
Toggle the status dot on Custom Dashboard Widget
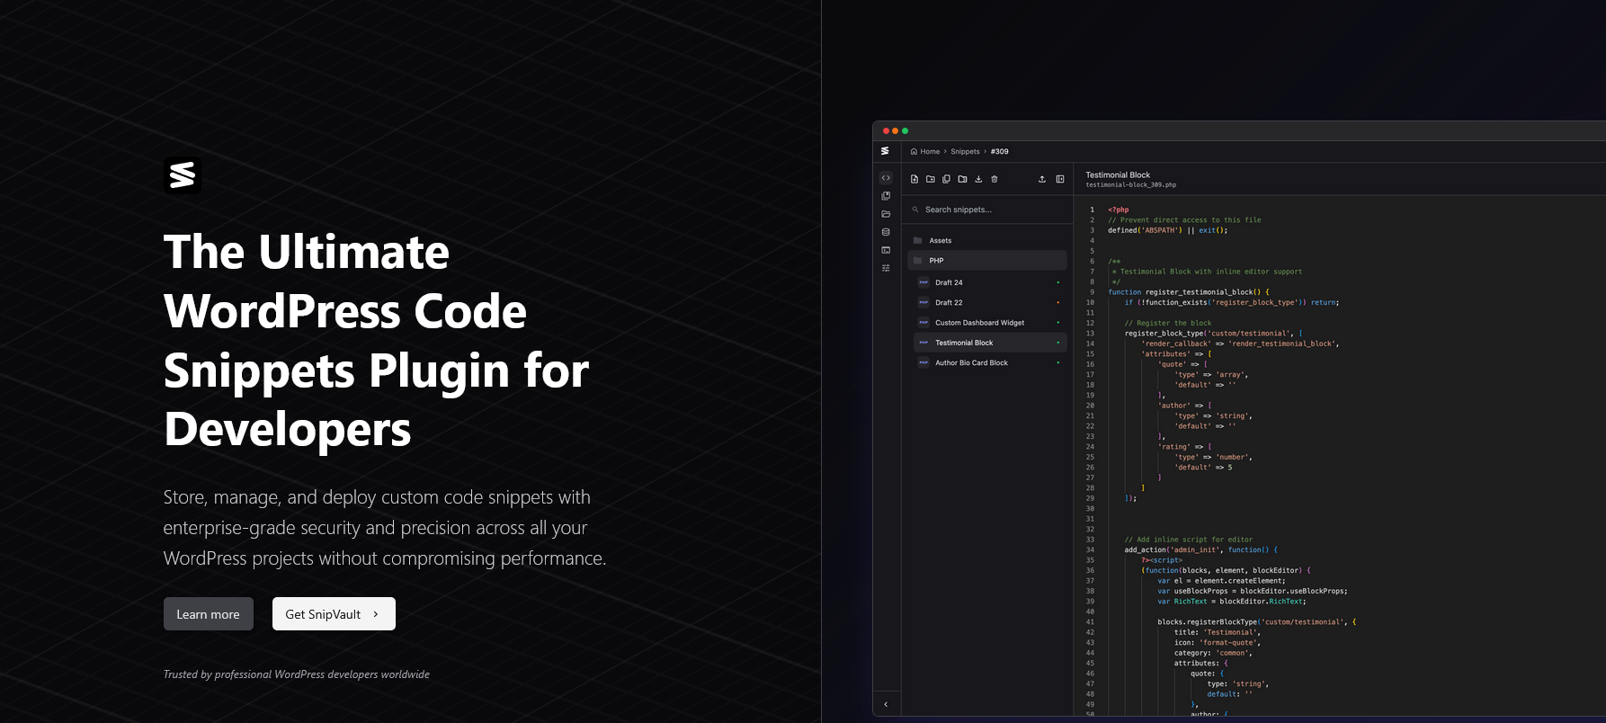coord(1057,322)
